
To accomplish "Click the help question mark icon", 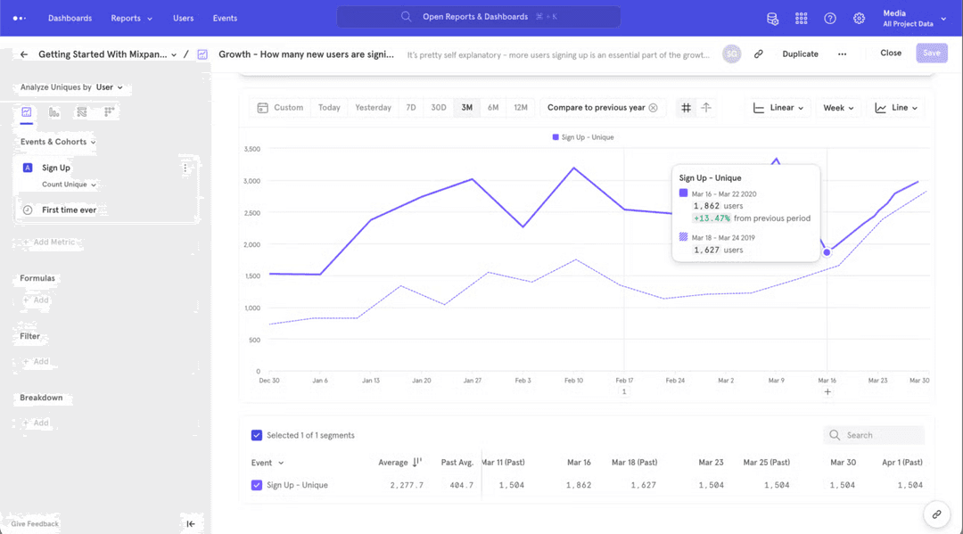I will pos(830,18).
